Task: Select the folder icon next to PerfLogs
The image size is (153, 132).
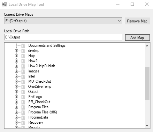Action: click(x=23, y=97)
